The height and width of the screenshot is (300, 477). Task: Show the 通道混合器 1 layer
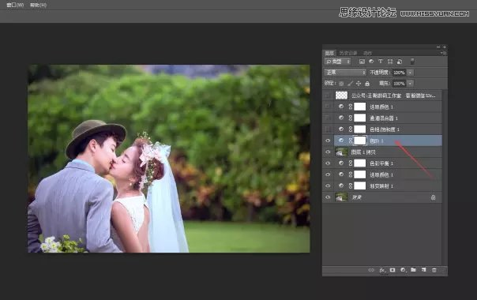(328, 118)
